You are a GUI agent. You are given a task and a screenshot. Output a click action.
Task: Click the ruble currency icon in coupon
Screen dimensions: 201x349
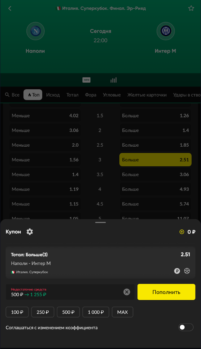177,271
